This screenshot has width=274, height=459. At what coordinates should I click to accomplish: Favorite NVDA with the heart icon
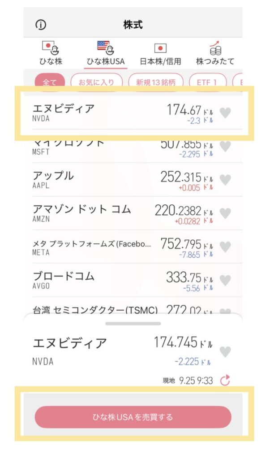[225, 113]
